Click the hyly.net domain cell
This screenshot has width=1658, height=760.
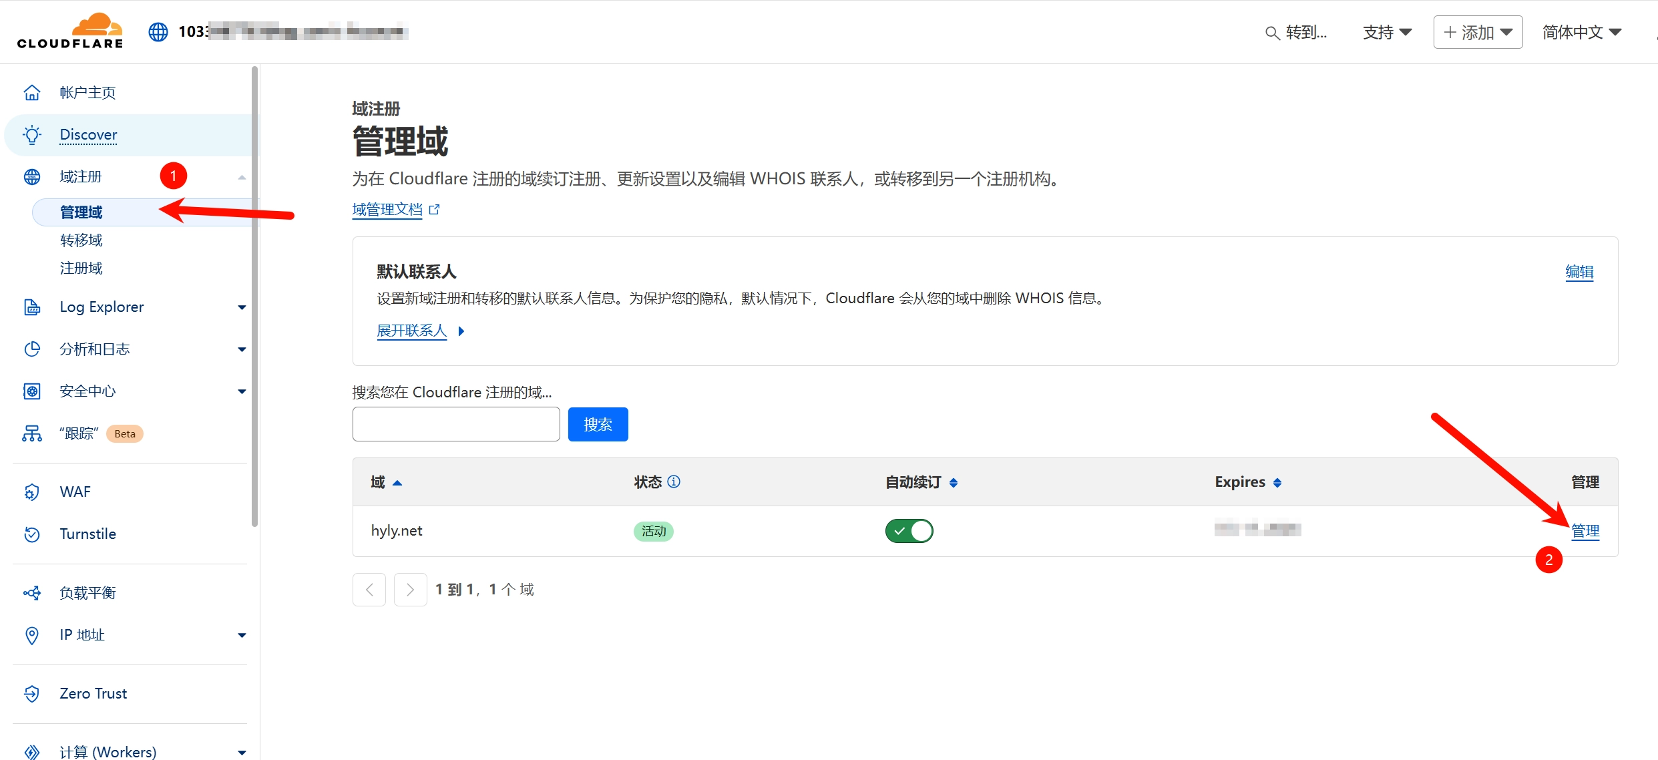click(397, 531)
